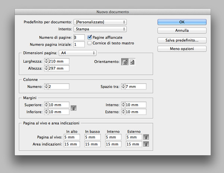Click the Interno margin stepper
The height and width of the screenshot is (173, 224).
(x=123, y=105)
